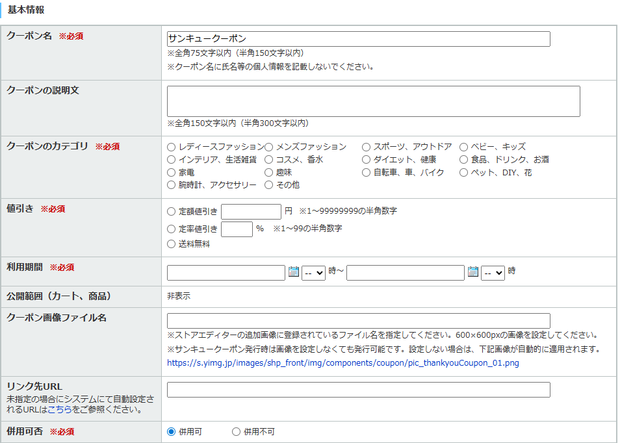Select 定率値引き discount type
620x443 pixels.
[172, 229]
